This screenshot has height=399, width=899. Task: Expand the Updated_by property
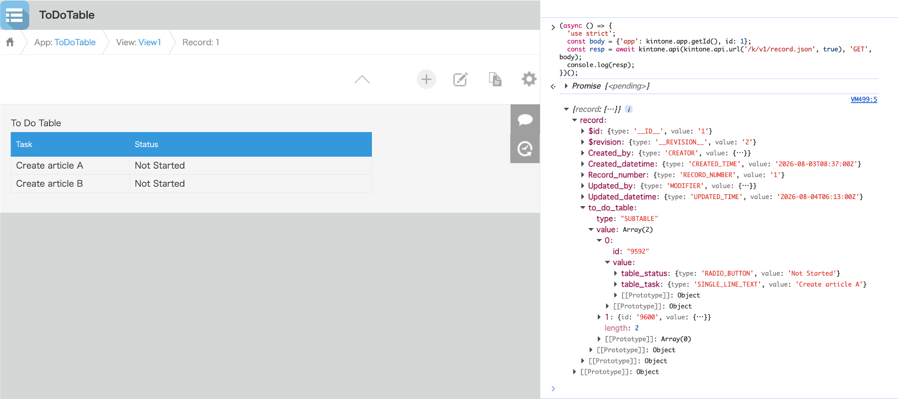[x=583, y=186]
